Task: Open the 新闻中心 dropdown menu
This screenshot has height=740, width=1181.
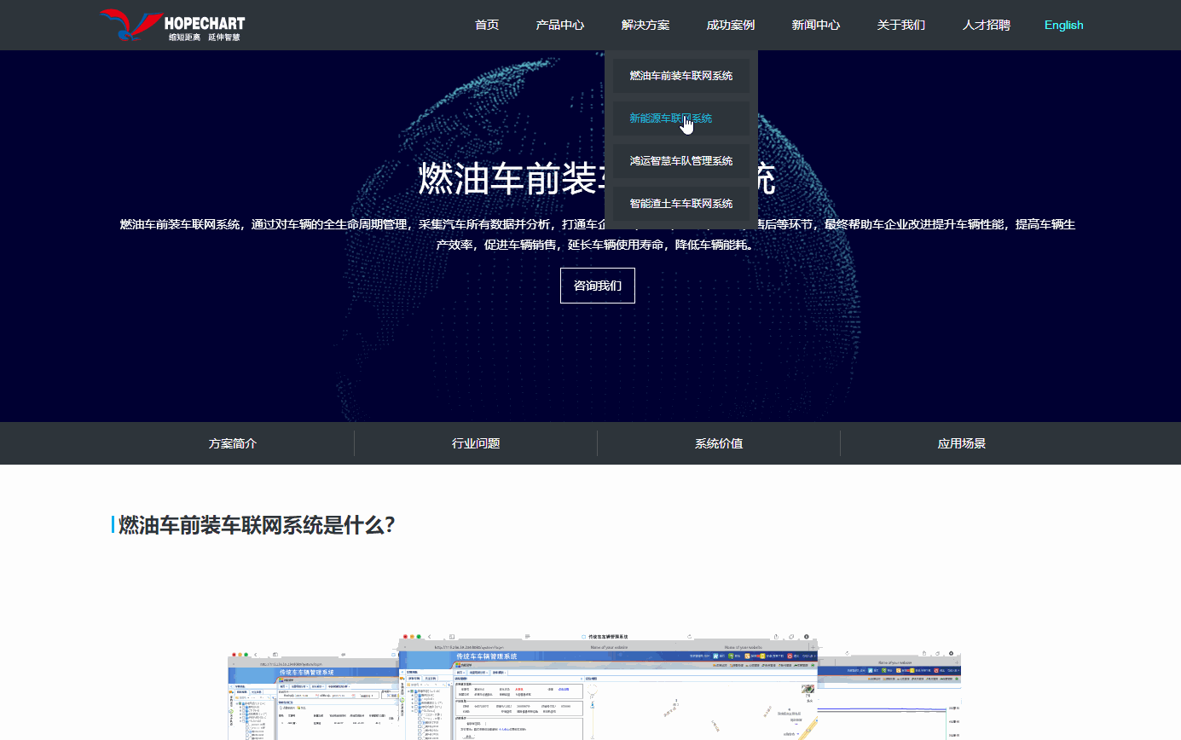Action: [x=814, y=25]
